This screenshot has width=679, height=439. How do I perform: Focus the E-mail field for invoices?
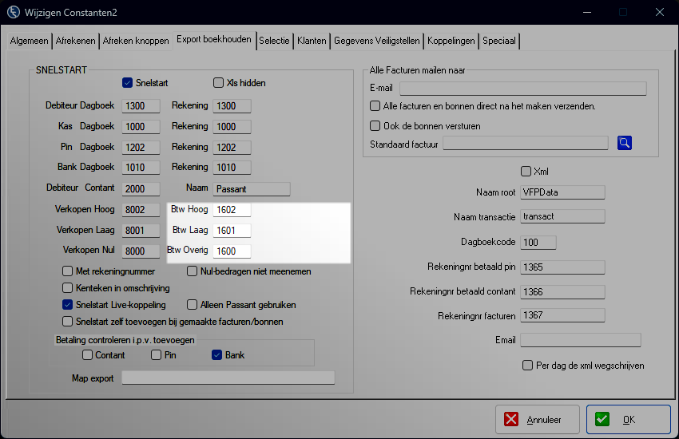(522, 89)
